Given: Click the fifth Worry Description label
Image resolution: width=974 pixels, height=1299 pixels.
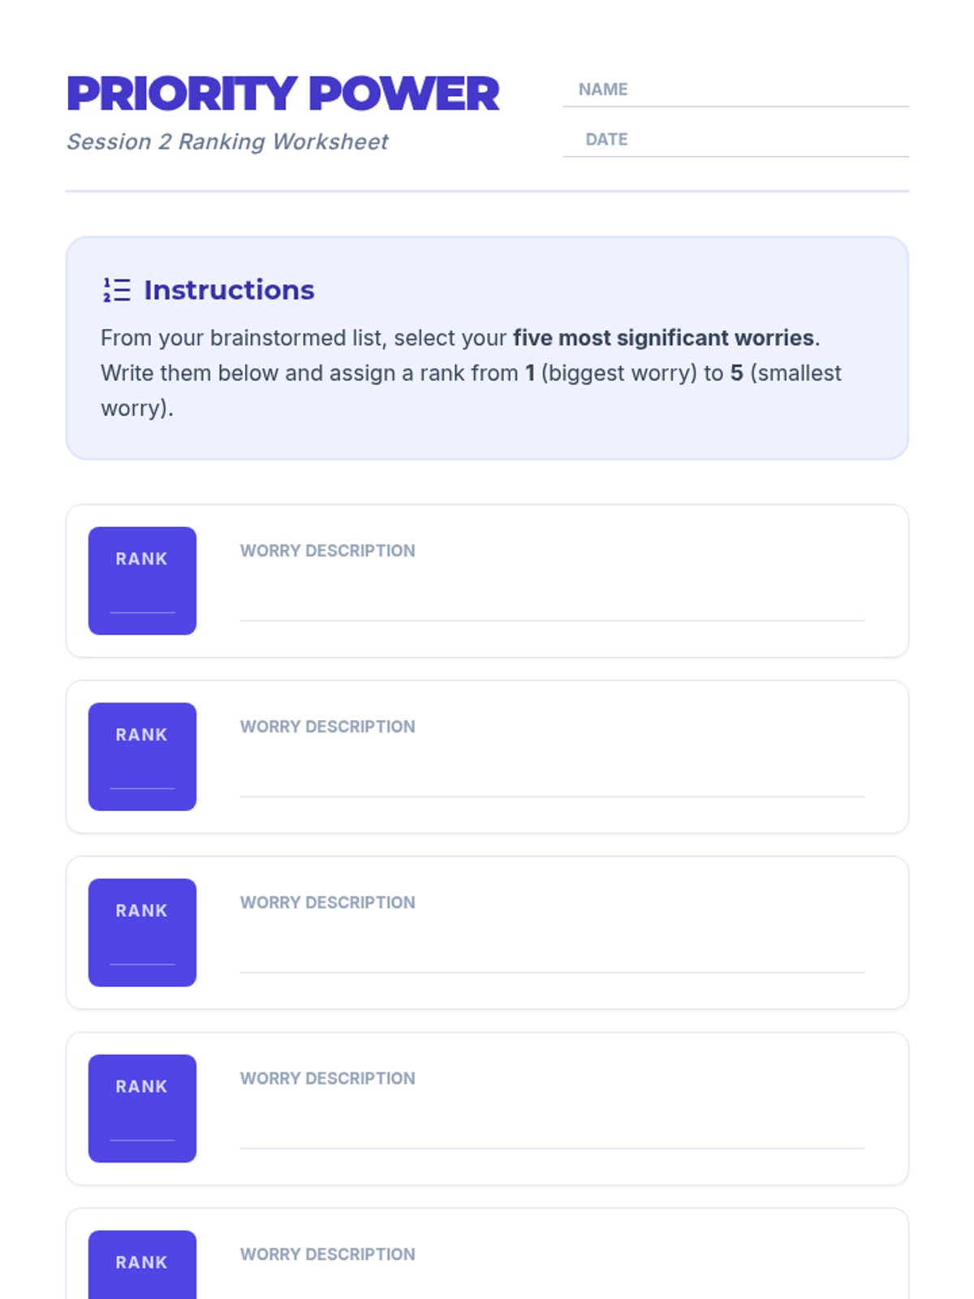Looking at the screenshot, I should 327,1254.
